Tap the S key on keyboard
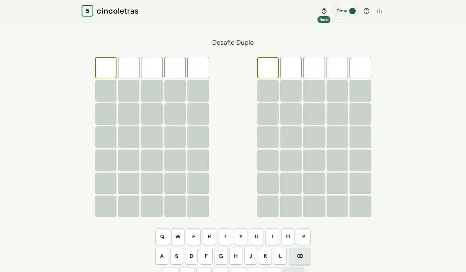This screenshot has height=272, width=466. click(177, 256)
